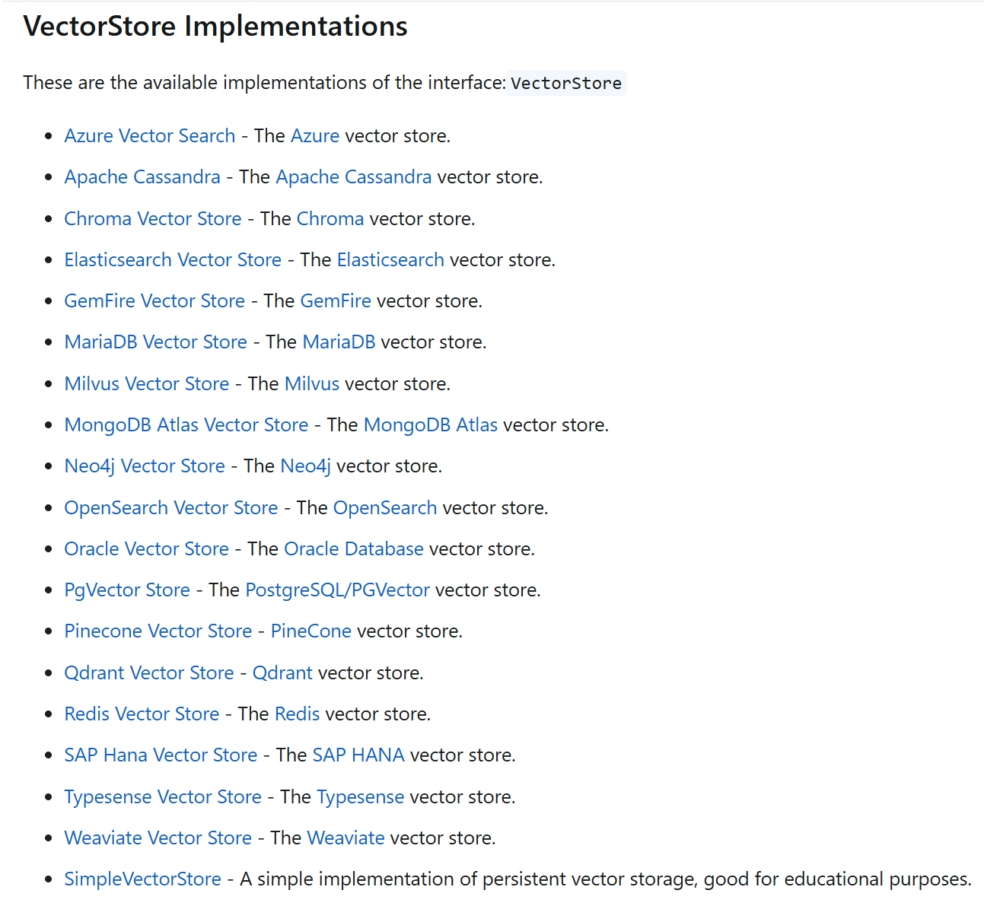
Task: Open the OpenSearch Vector Store link
Action: 171,508
